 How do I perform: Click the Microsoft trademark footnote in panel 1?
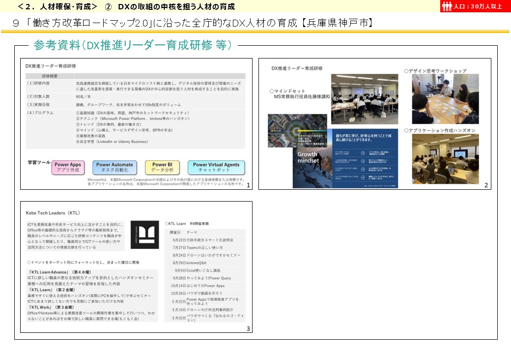tap(166, 182)
